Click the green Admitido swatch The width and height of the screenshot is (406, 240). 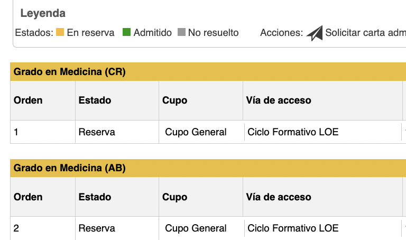click(x=126, y=32)
